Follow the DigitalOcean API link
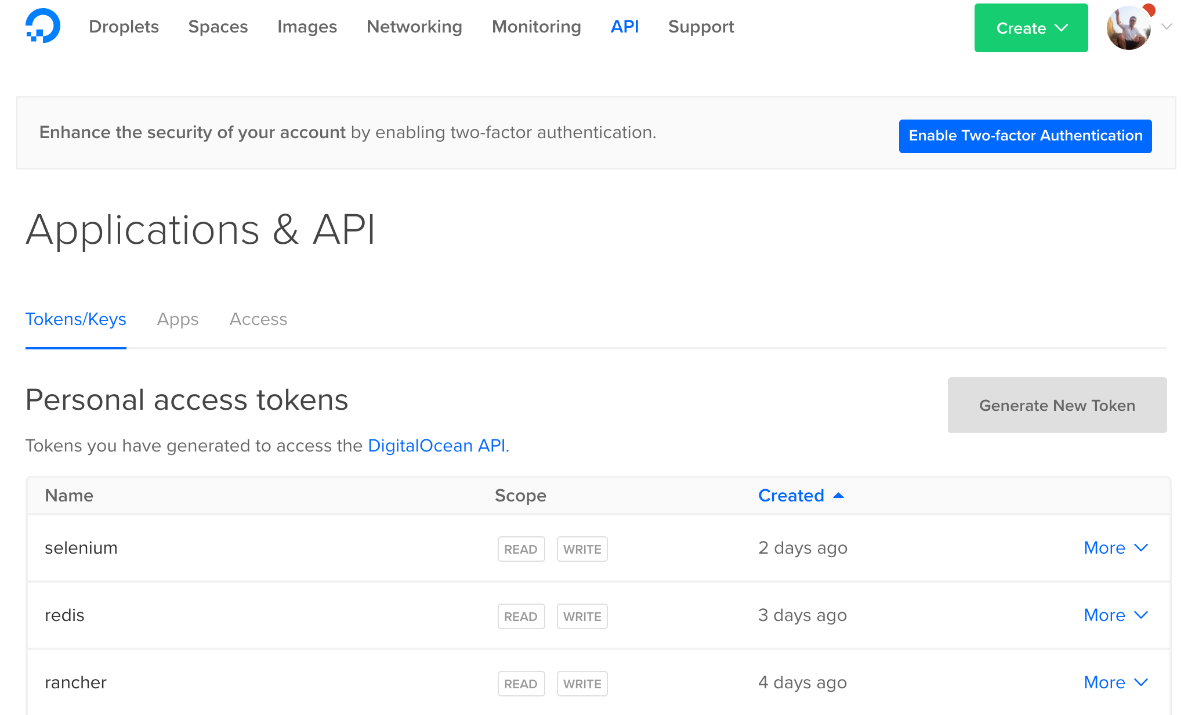Viewport: 1195px width, 715px height. click(x=438, y=446)
